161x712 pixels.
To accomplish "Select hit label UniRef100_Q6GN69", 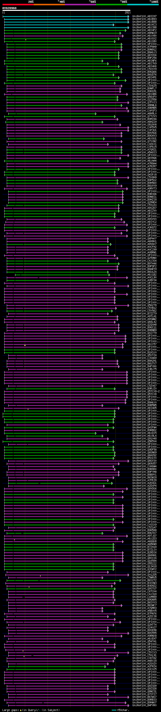I will click(x=144, y=452).
